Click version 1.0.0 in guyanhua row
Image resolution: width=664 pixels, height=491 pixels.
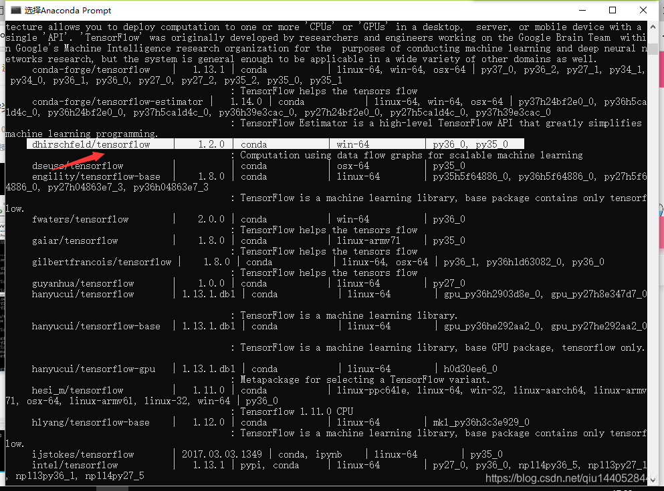click(211, 283)
